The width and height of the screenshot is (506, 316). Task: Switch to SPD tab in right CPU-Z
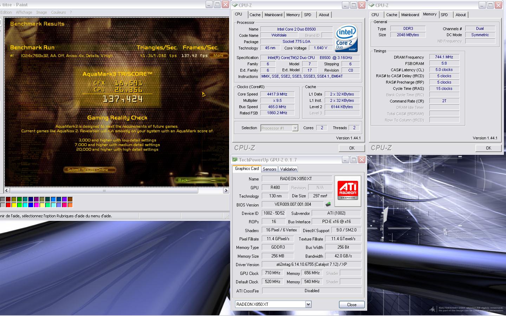pos(445,15)
